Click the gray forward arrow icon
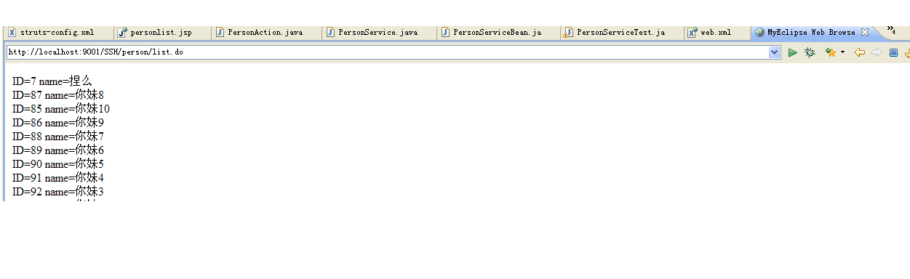The width and height of the screenshot is (910, 279). (x=877, y=52)
